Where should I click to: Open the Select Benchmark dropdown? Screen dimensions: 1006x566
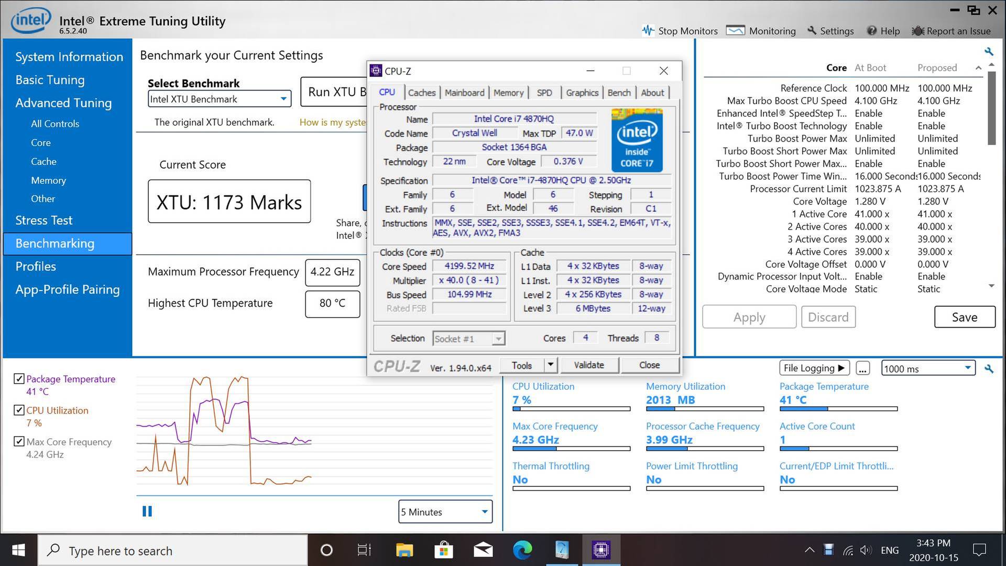click(220, 99)
